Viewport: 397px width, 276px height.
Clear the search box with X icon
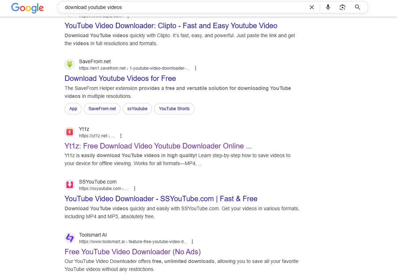pos(312,7)
